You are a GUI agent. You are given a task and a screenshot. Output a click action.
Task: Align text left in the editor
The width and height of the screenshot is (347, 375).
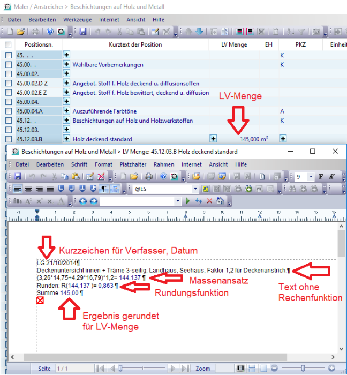18,189
